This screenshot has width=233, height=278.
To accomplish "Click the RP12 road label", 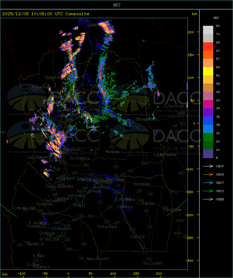I will click(173, 191).
